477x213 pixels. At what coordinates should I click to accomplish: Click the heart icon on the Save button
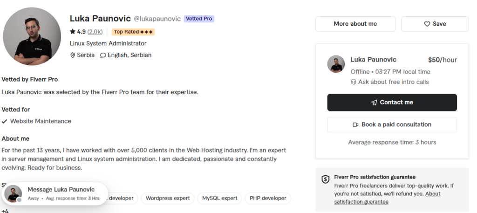point(427,24)
